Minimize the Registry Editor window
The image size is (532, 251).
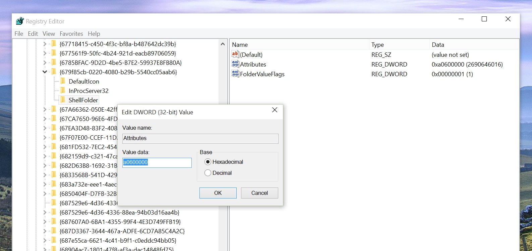click(461, 19)
